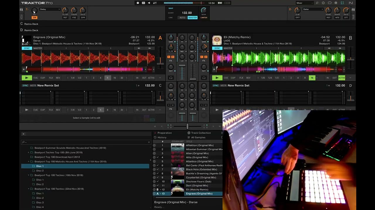Click Deck B album cover art
This screenshot has width=375, height=210.
click(217, 40)
